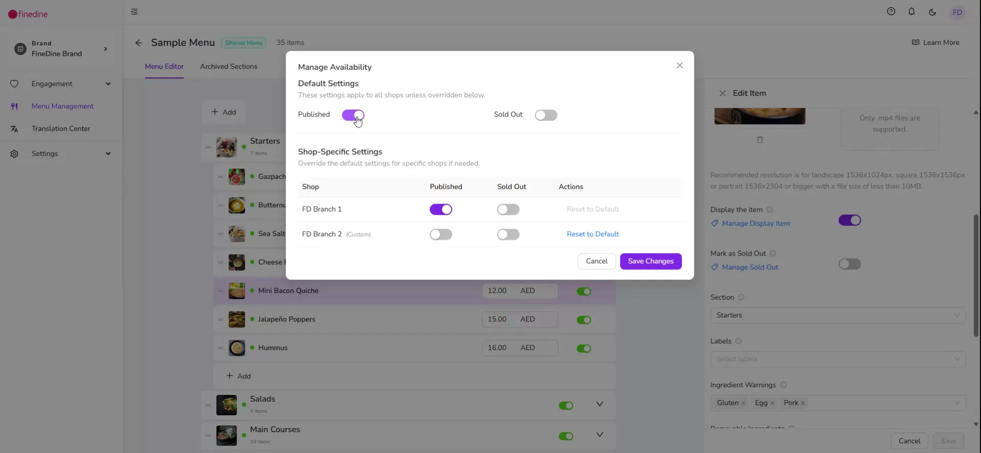Go back using the arrow beside Sample Menu
The height and width of the screenshot is (453, 981).
[x=138, y=43]
